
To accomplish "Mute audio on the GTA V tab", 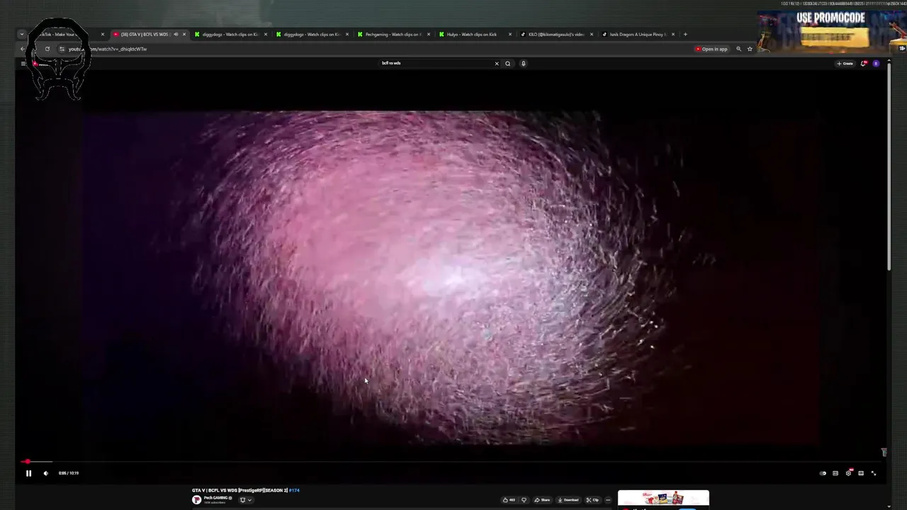I will click(176, 34).
